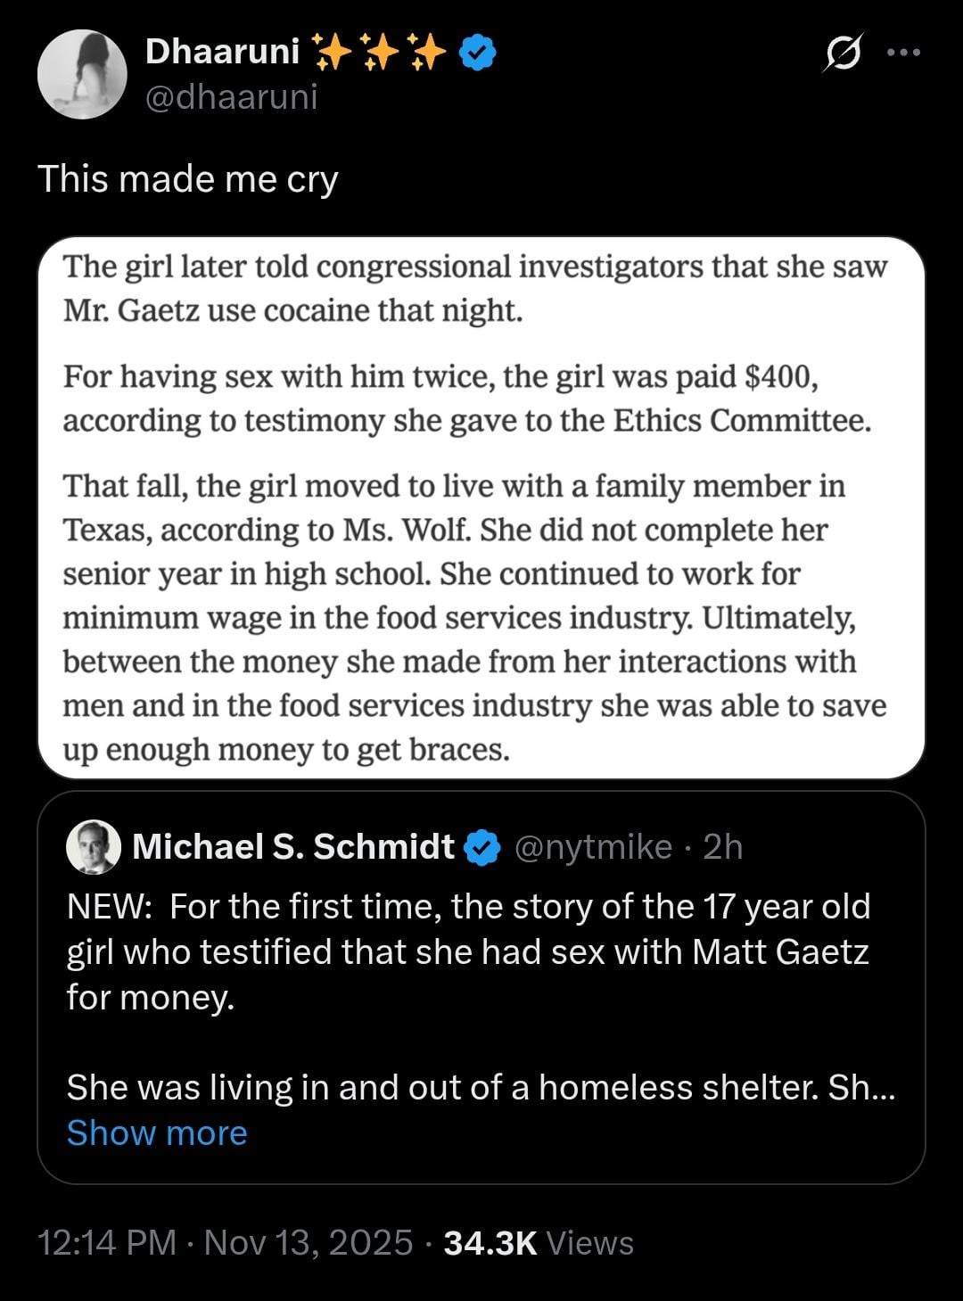Image resolution: width=963 pixels, height=1301 pixels.
Task: Click the 'This made me cry' text
Action: [x=188, y=179]
